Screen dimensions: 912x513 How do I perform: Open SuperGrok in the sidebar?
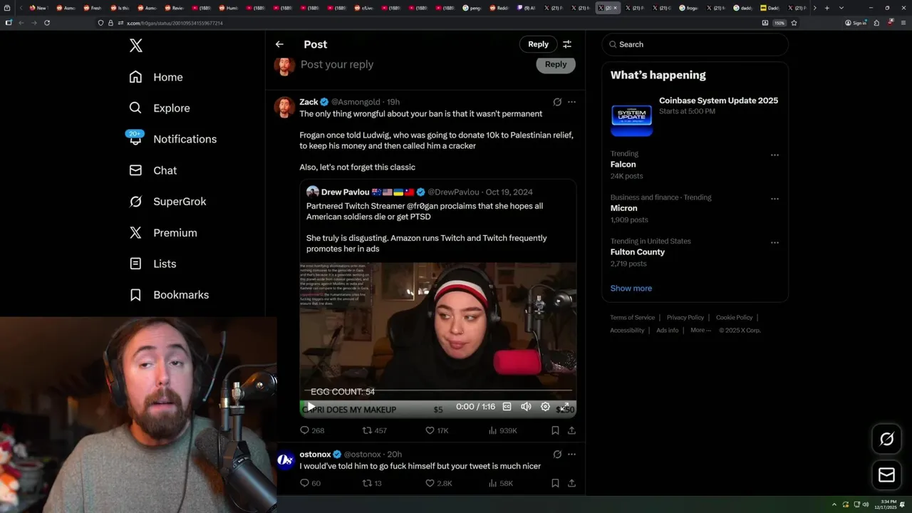click(x=168, y=202)
